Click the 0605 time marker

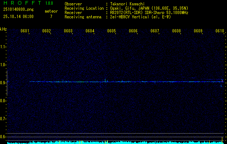pyautogui.click(x=112, y=31)
